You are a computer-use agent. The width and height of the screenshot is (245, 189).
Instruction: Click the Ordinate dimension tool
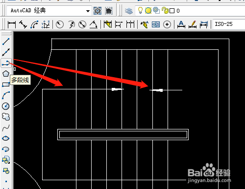46,24
